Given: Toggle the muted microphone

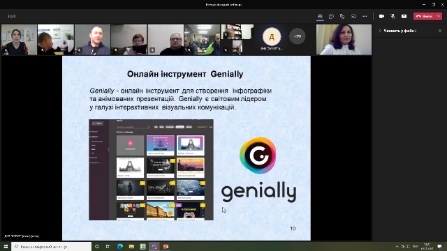Looking at the screenshot, I should point(393,16).
